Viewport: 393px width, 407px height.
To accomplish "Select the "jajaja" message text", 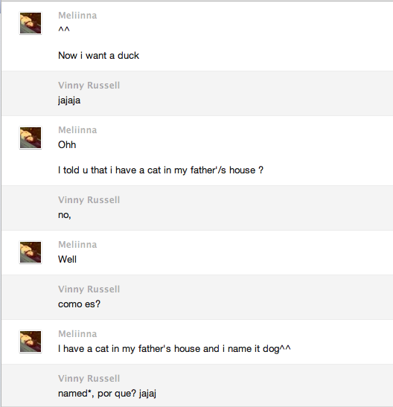I will [x=69, y=100].
